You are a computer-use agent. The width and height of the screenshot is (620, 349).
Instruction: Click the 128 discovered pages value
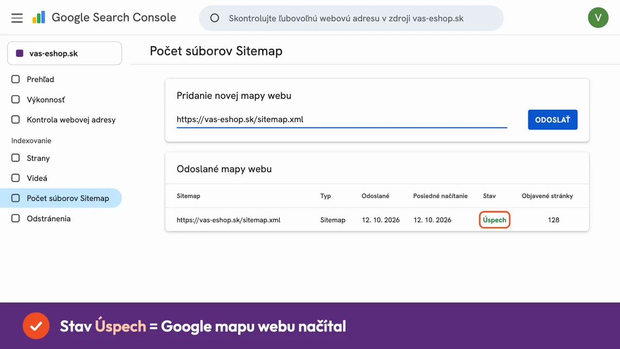553,220
